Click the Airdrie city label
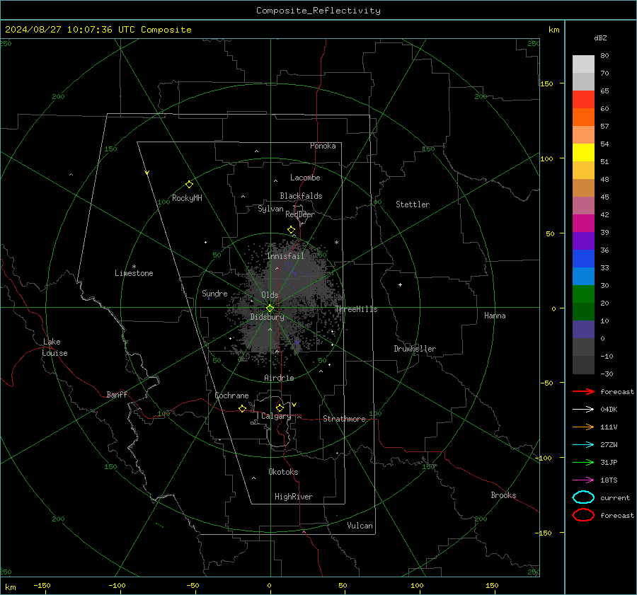 tap(279, 378)
